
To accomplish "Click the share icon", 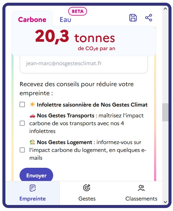I will (149, 18).
